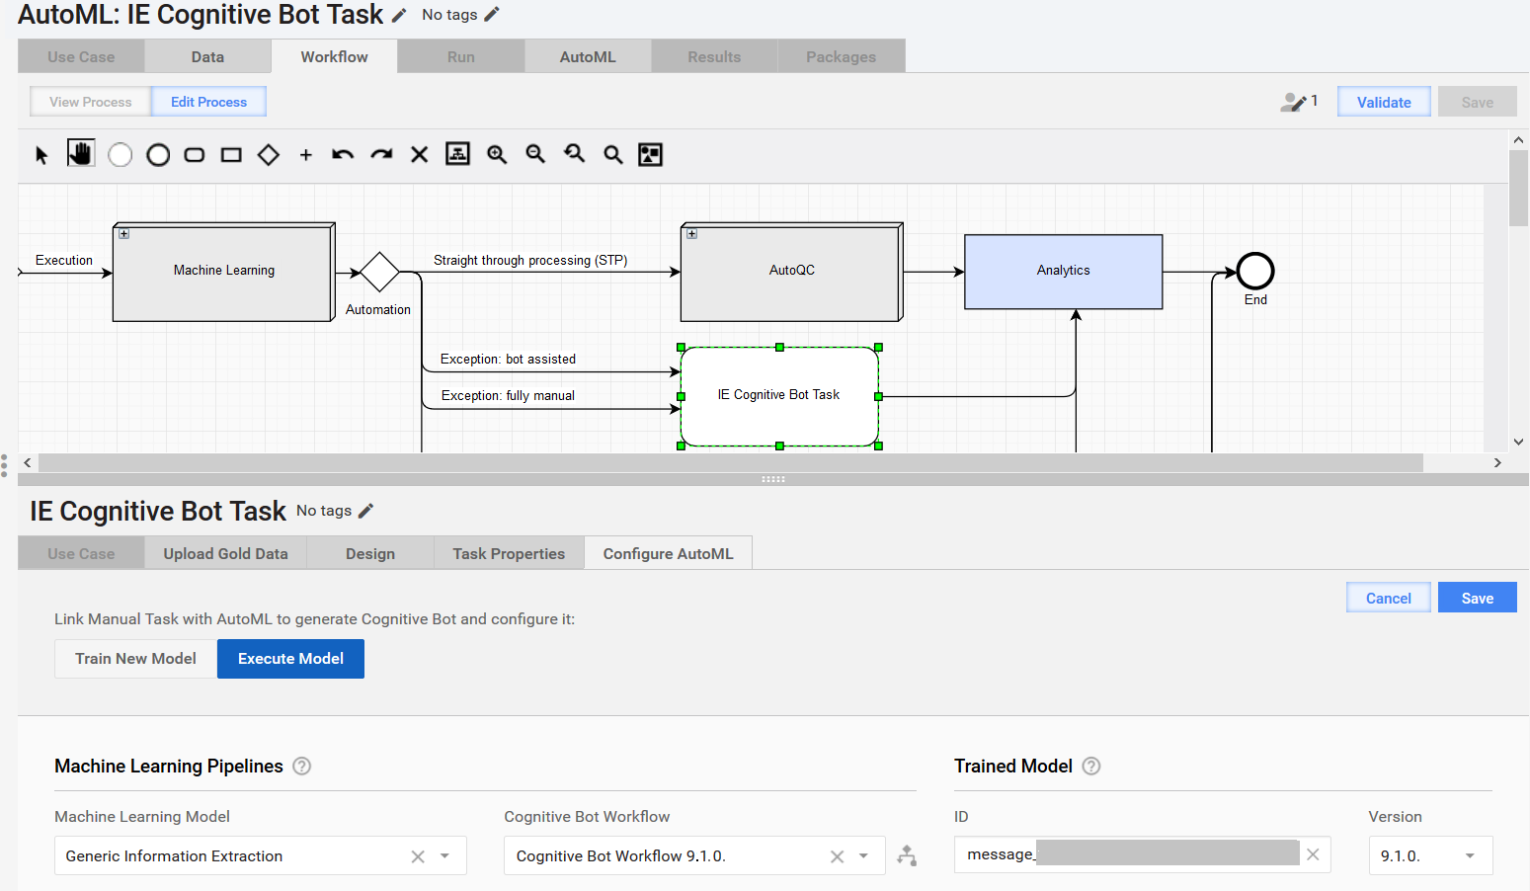Zoom out of the workflow canvas

click(x=535, y=154)
